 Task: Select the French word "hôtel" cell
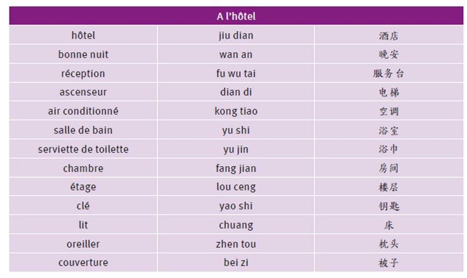pos(83,36)
